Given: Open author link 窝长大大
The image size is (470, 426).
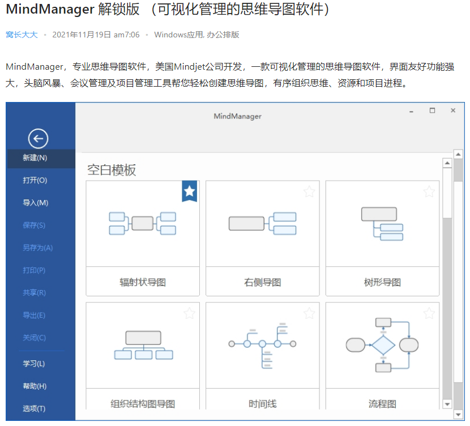Looking at the screenshot, I should pos(22,35).
